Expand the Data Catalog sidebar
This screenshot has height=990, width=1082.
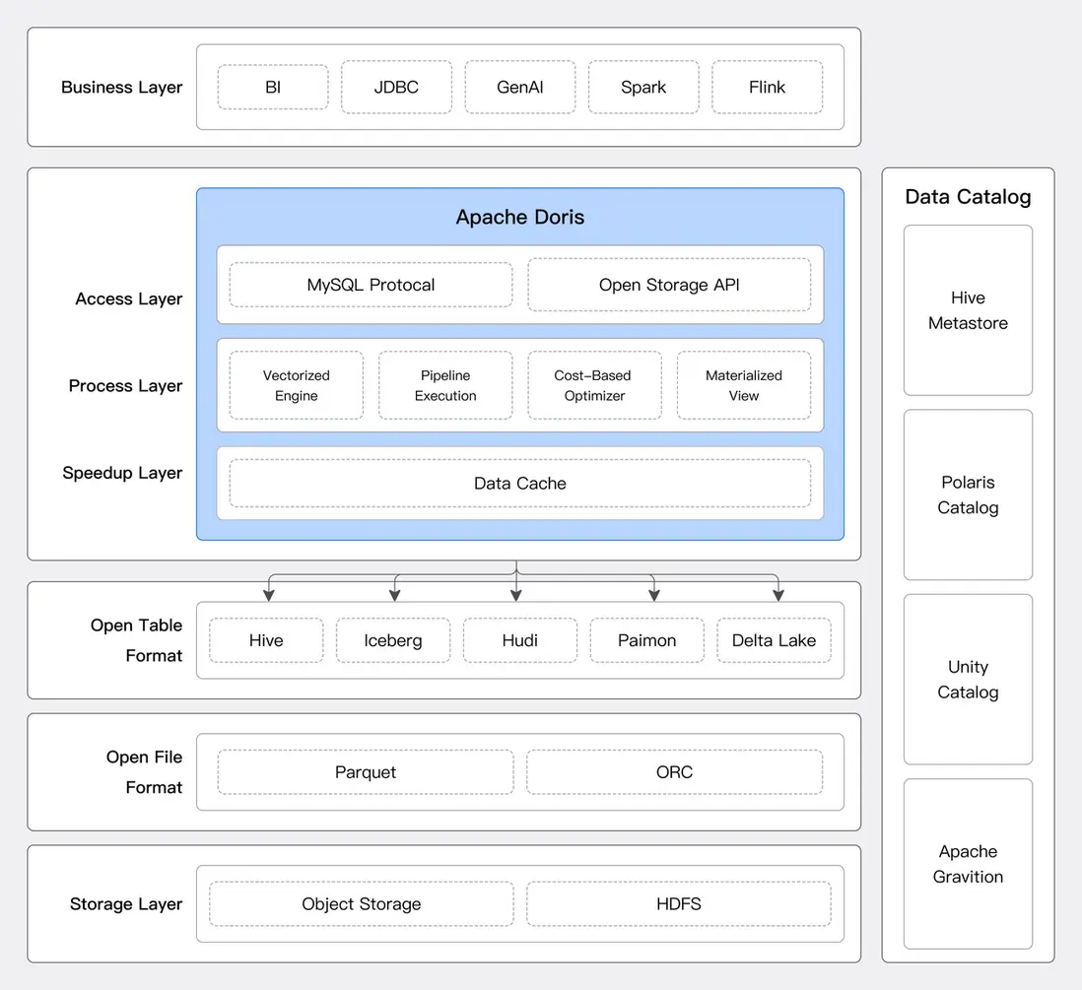(967, 196)
